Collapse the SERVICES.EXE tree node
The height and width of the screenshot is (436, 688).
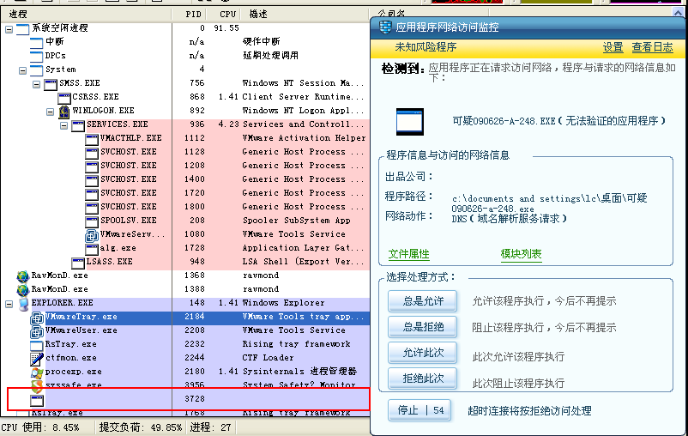64,125
